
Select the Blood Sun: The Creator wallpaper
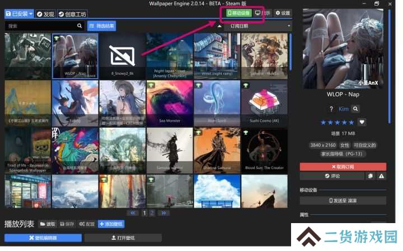pyautogui.click(x=264, y=151)
